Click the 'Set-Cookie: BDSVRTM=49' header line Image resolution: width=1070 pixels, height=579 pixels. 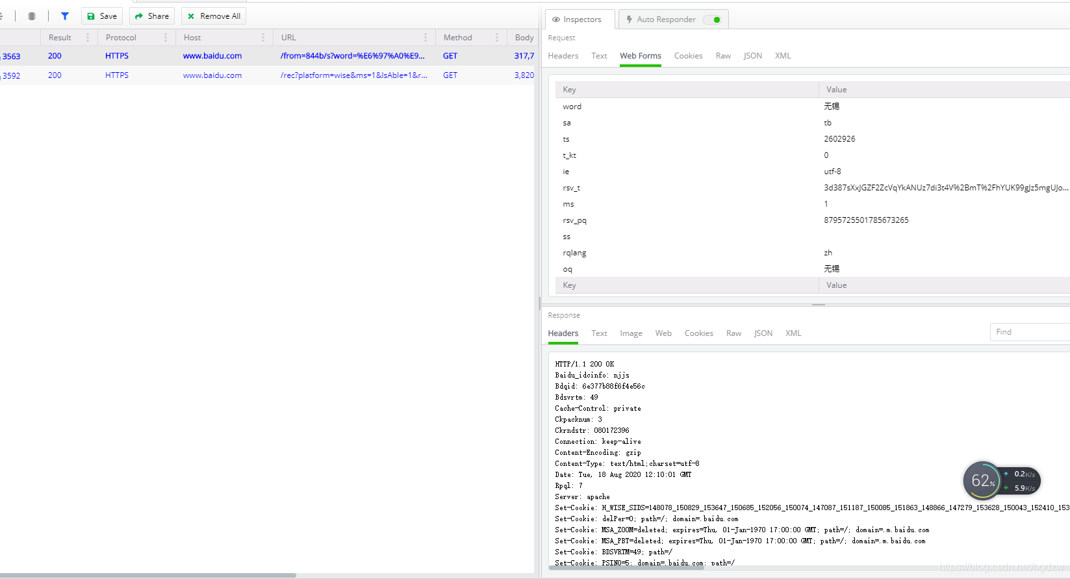coord(613,552)
